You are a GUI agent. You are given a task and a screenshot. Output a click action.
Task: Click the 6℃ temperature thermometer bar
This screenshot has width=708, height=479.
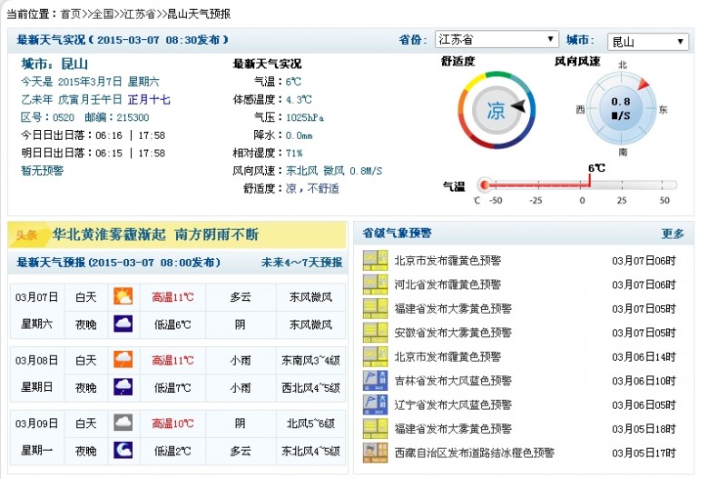pyautogui.click(x=576, y=185)
